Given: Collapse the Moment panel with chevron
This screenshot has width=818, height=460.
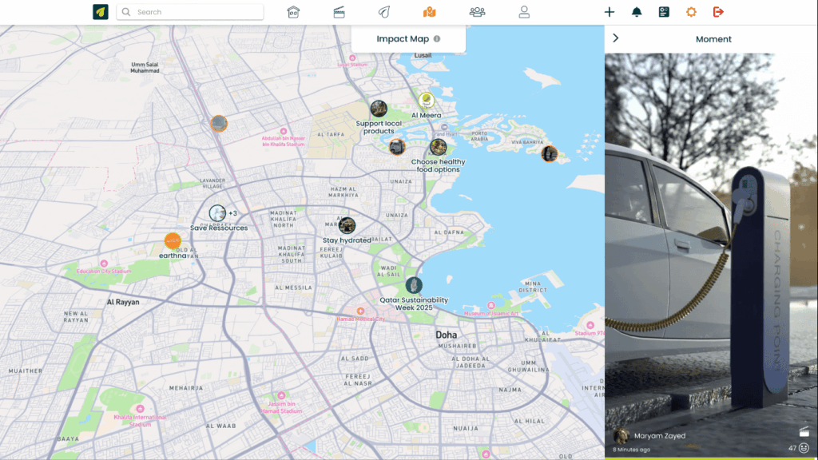Looking at the screenshot, I should point(616,38).
